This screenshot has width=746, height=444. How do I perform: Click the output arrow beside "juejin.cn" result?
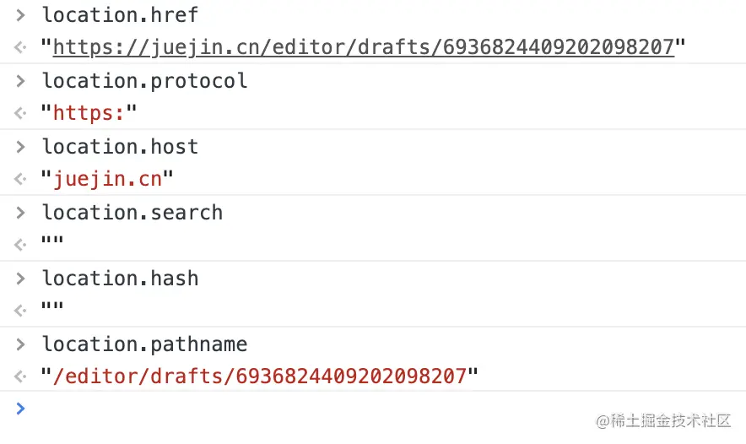tap(21, 179)
